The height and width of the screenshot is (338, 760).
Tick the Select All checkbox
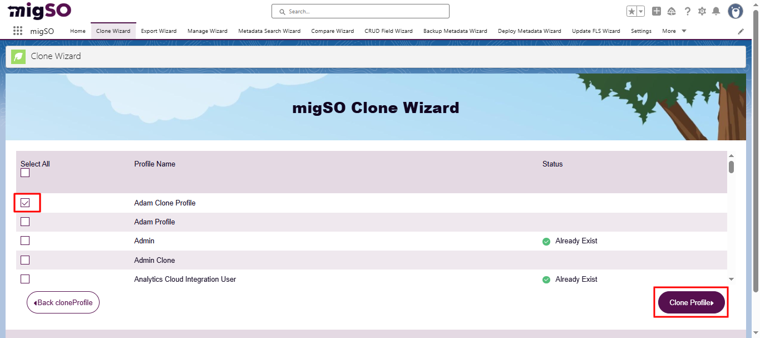pos(25,173)
